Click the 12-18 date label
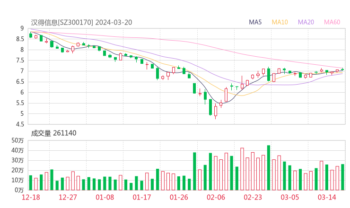 [x=31, y=197]
